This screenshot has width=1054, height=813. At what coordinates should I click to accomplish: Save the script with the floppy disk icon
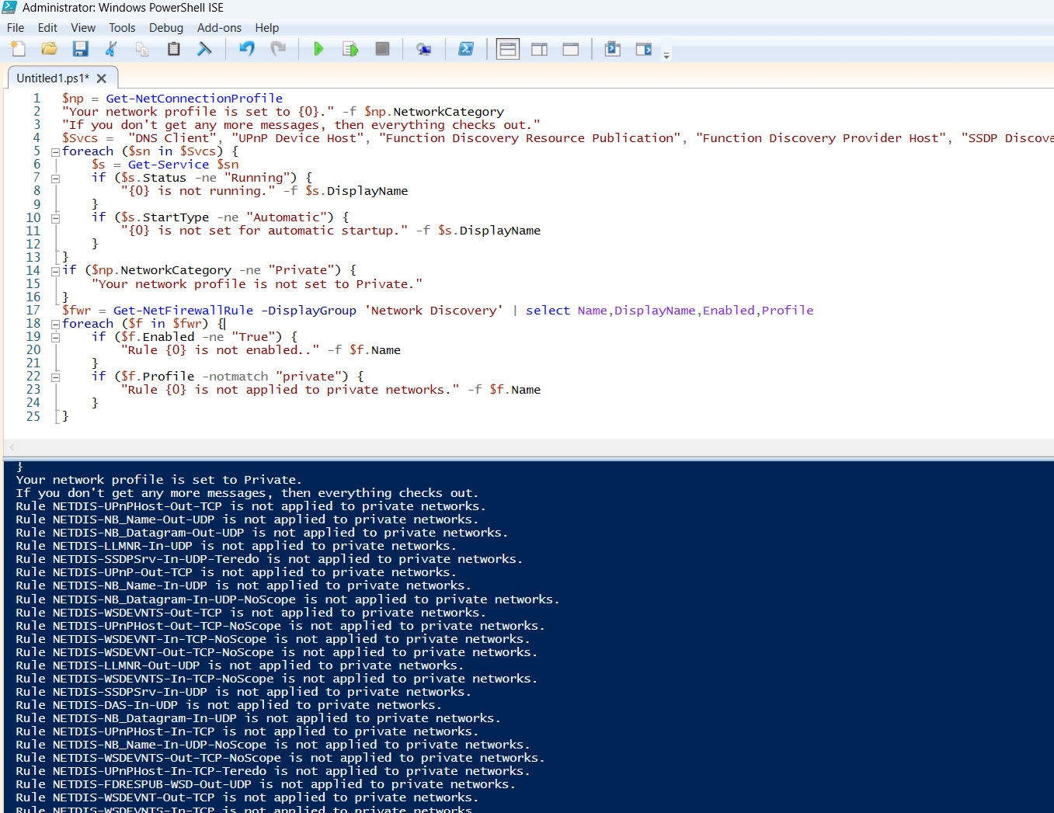point(80,49)
